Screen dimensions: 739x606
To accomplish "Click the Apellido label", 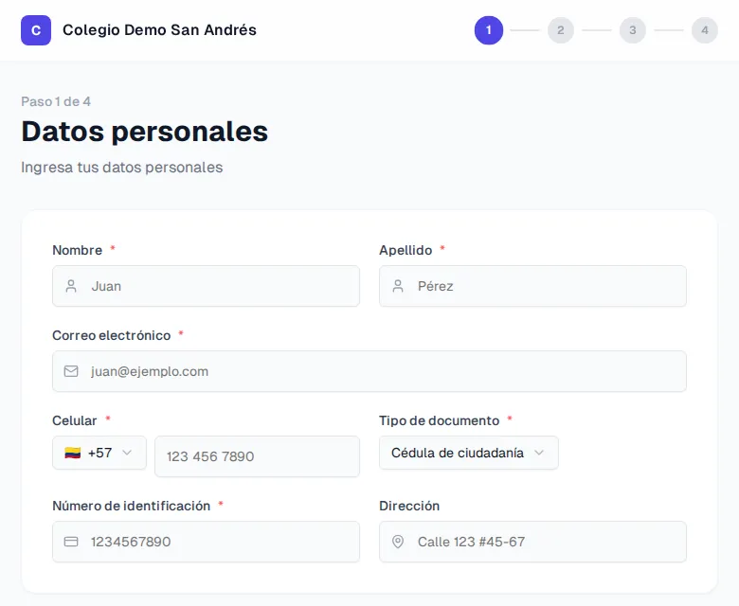I will point(406,250).
